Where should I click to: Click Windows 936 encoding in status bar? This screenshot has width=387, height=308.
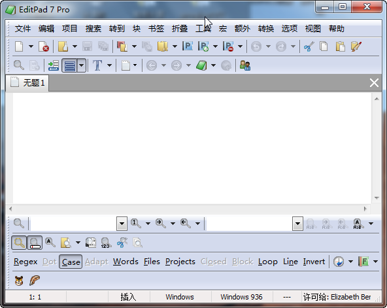click(241, 297)
